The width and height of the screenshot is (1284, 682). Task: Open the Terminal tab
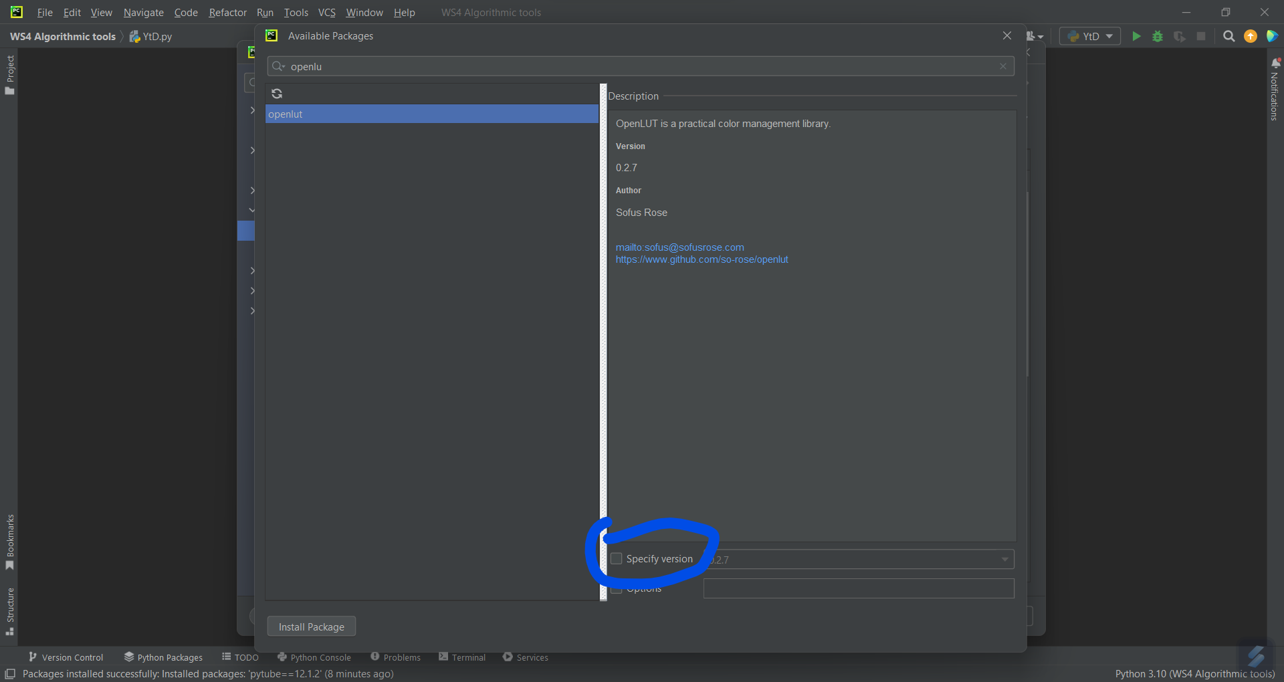tap(462, 657)
